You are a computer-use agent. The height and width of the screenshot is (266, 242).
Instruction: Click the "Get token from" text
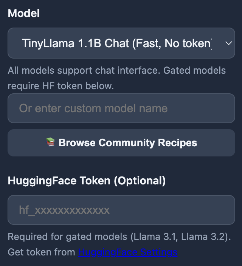tap(41, 252)
